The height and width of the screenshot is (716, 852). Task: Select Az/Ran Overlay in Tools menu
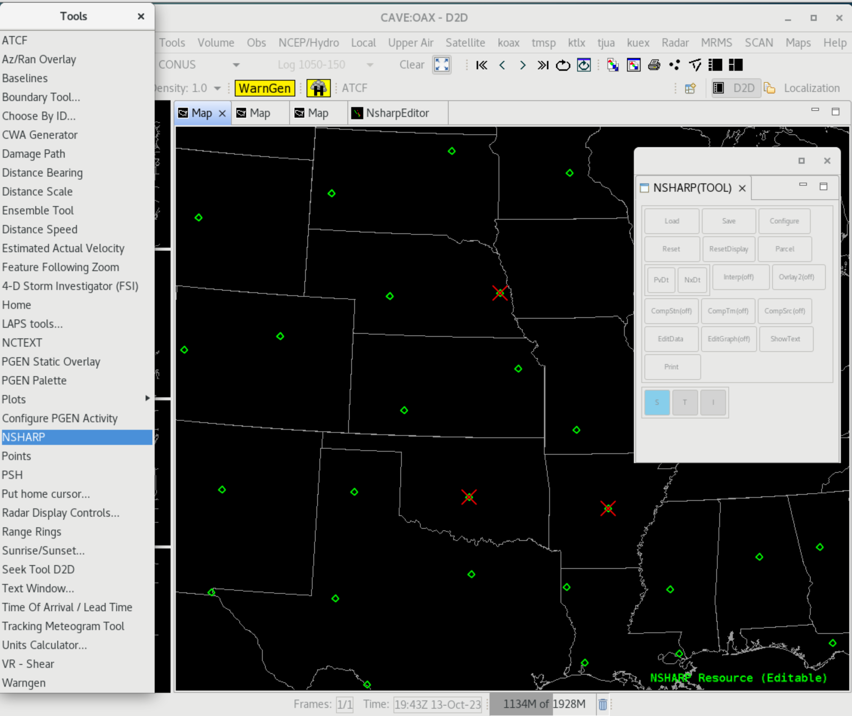(x=77, y=59)
